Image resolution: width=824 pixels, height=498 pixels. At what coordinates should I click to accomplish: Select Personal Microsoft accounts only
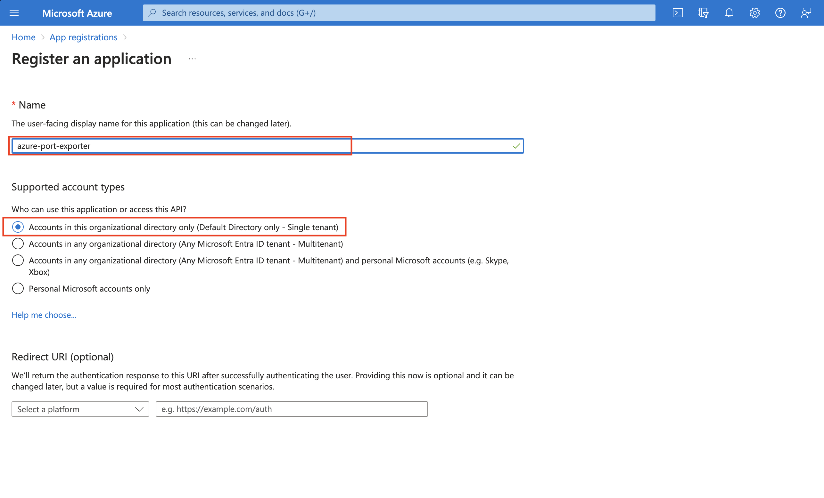coord(18,289)
